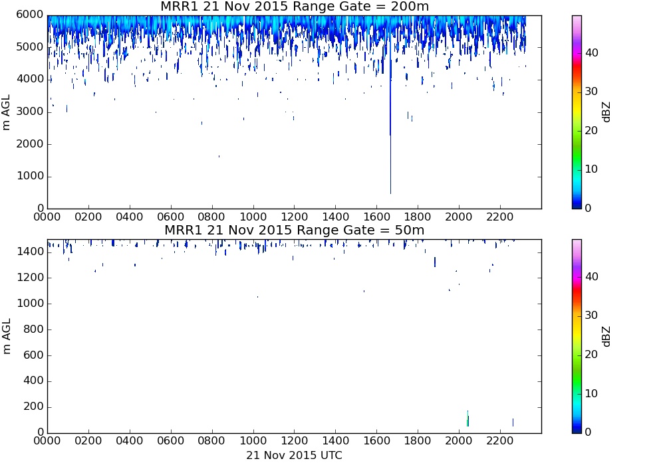The width and height of the screenshot is (665, 465).
Task: Click the '2200' time tick under the 200m plot
Action: pyautogui.click(x=500, y=217)
